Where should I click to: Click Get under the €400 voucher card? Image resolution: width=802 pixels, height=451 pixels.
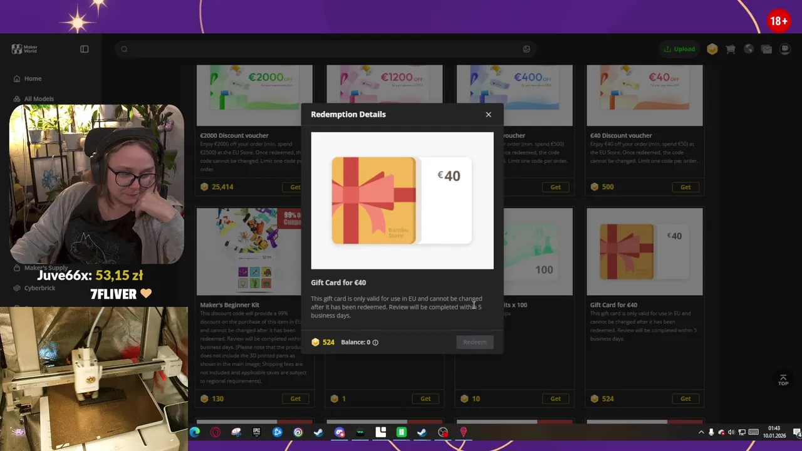coord(555,187)
